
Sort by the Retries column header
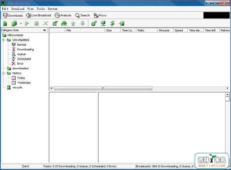click(x=224, y=30)
